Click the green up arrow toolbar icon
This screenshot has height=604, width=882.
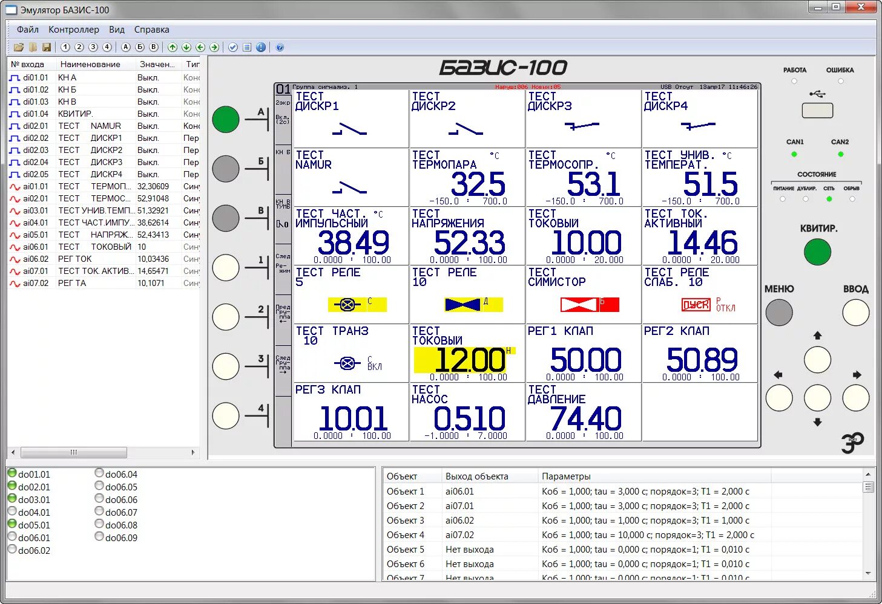[173, 47]
